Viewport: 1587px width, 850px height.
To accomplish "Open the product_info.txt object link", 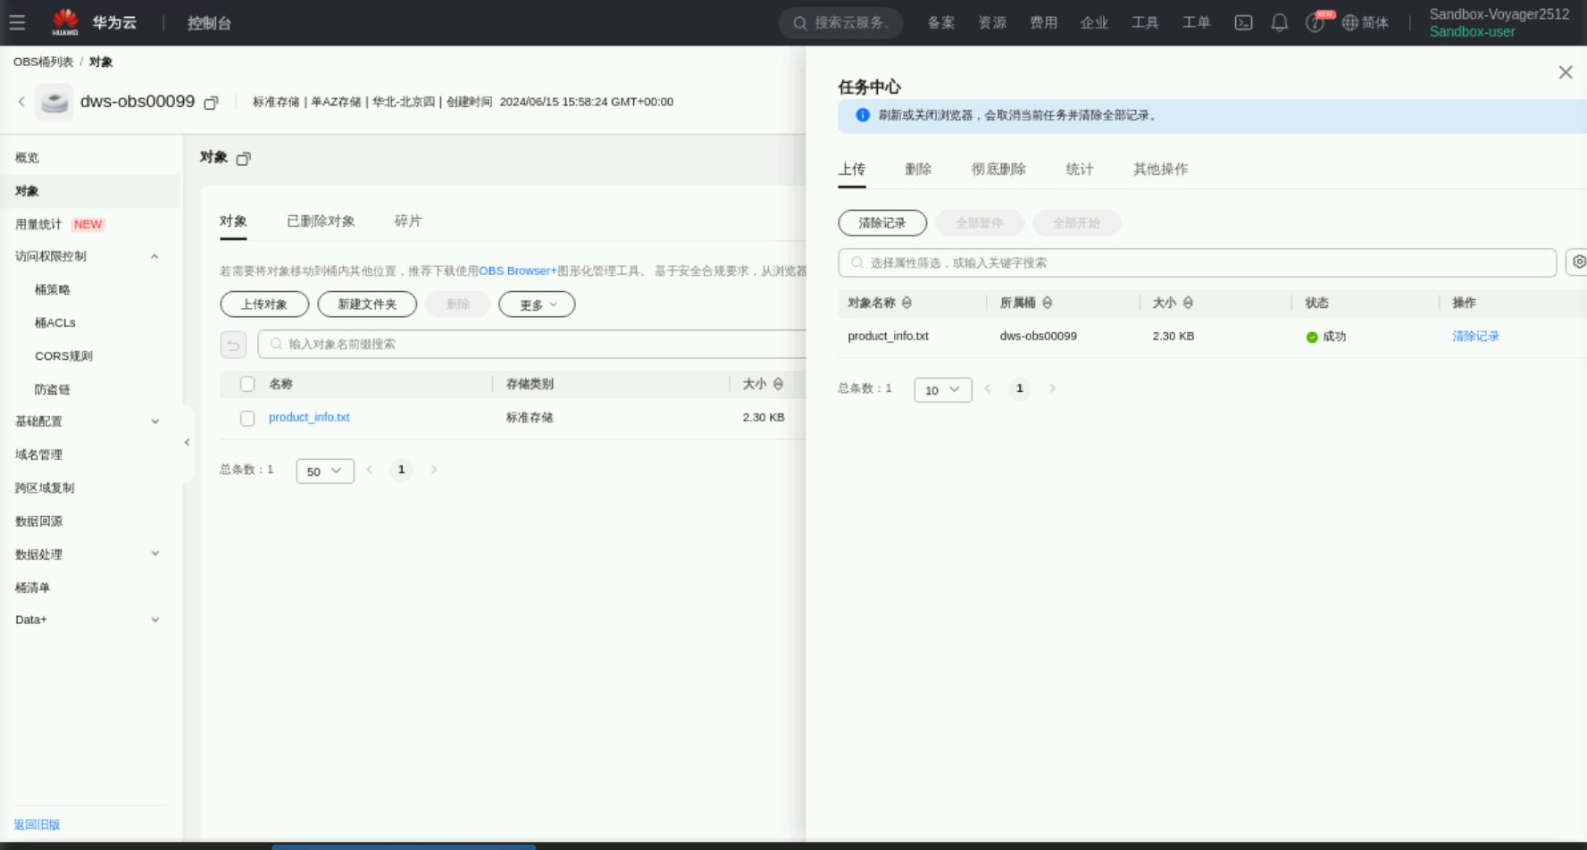I will pyautogui.click(x=309, y=417).
